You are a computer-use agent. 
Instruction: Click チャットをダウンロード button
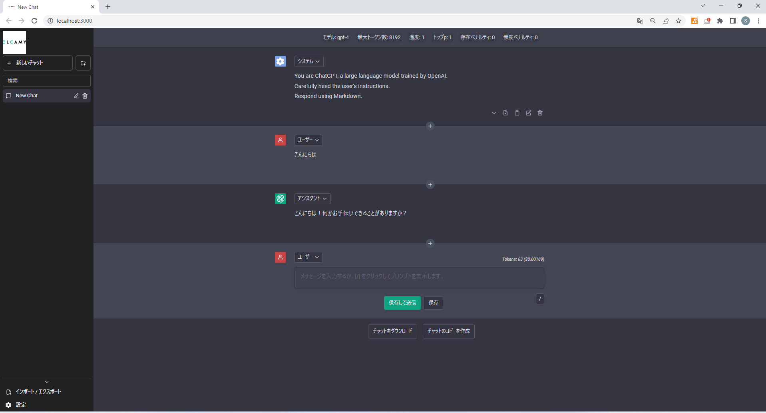coord(392,331)
